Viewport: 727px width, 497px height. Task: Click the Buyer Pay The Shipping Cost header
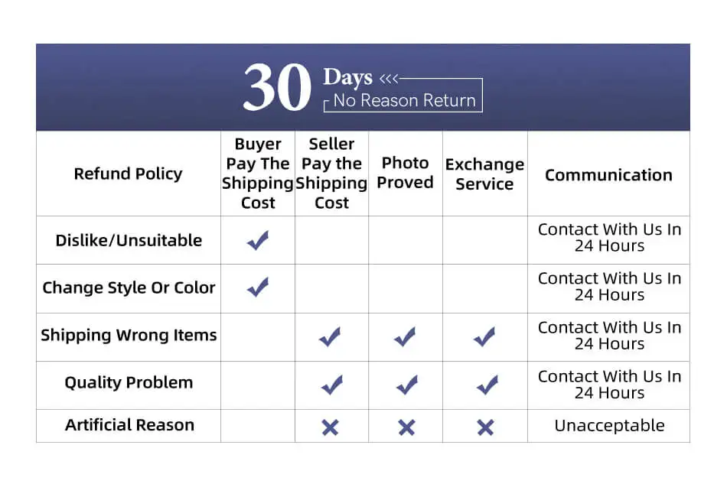click(258, 174)
